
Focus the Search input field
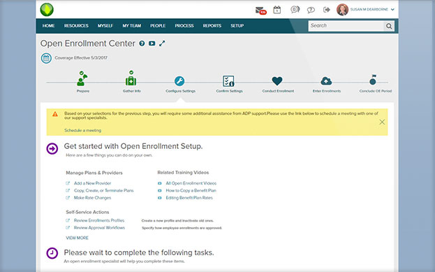click(346, 26)
